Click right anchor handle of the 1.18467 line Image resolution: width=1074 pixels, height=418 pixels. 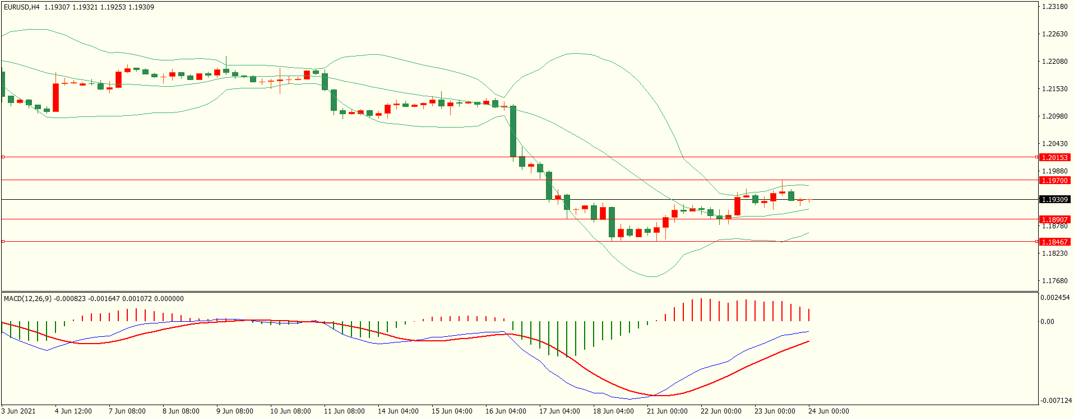pyautogui.click(x=1037, y=241)
